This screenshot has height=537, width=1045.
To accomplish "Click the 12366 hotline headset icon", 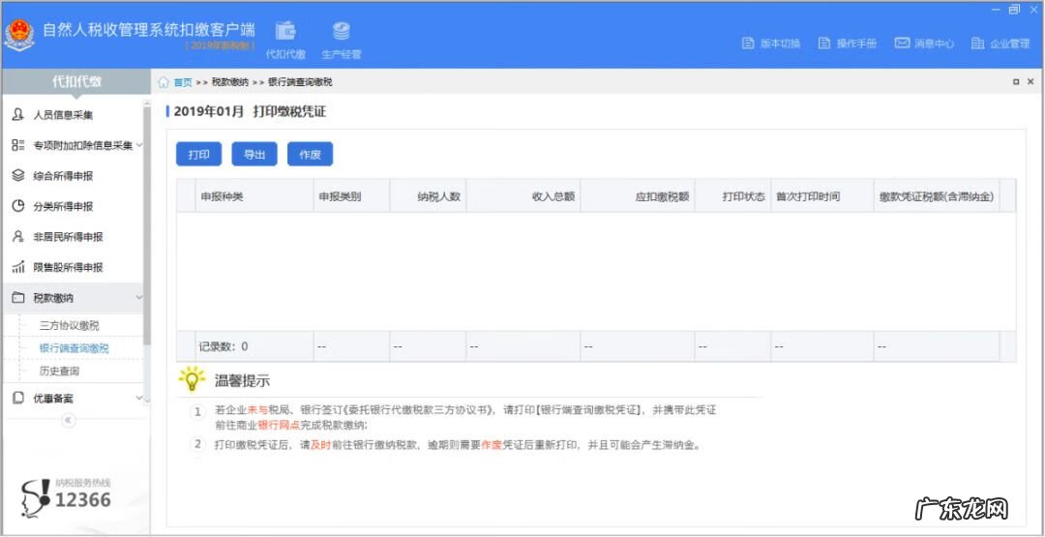I will point(35,498).
